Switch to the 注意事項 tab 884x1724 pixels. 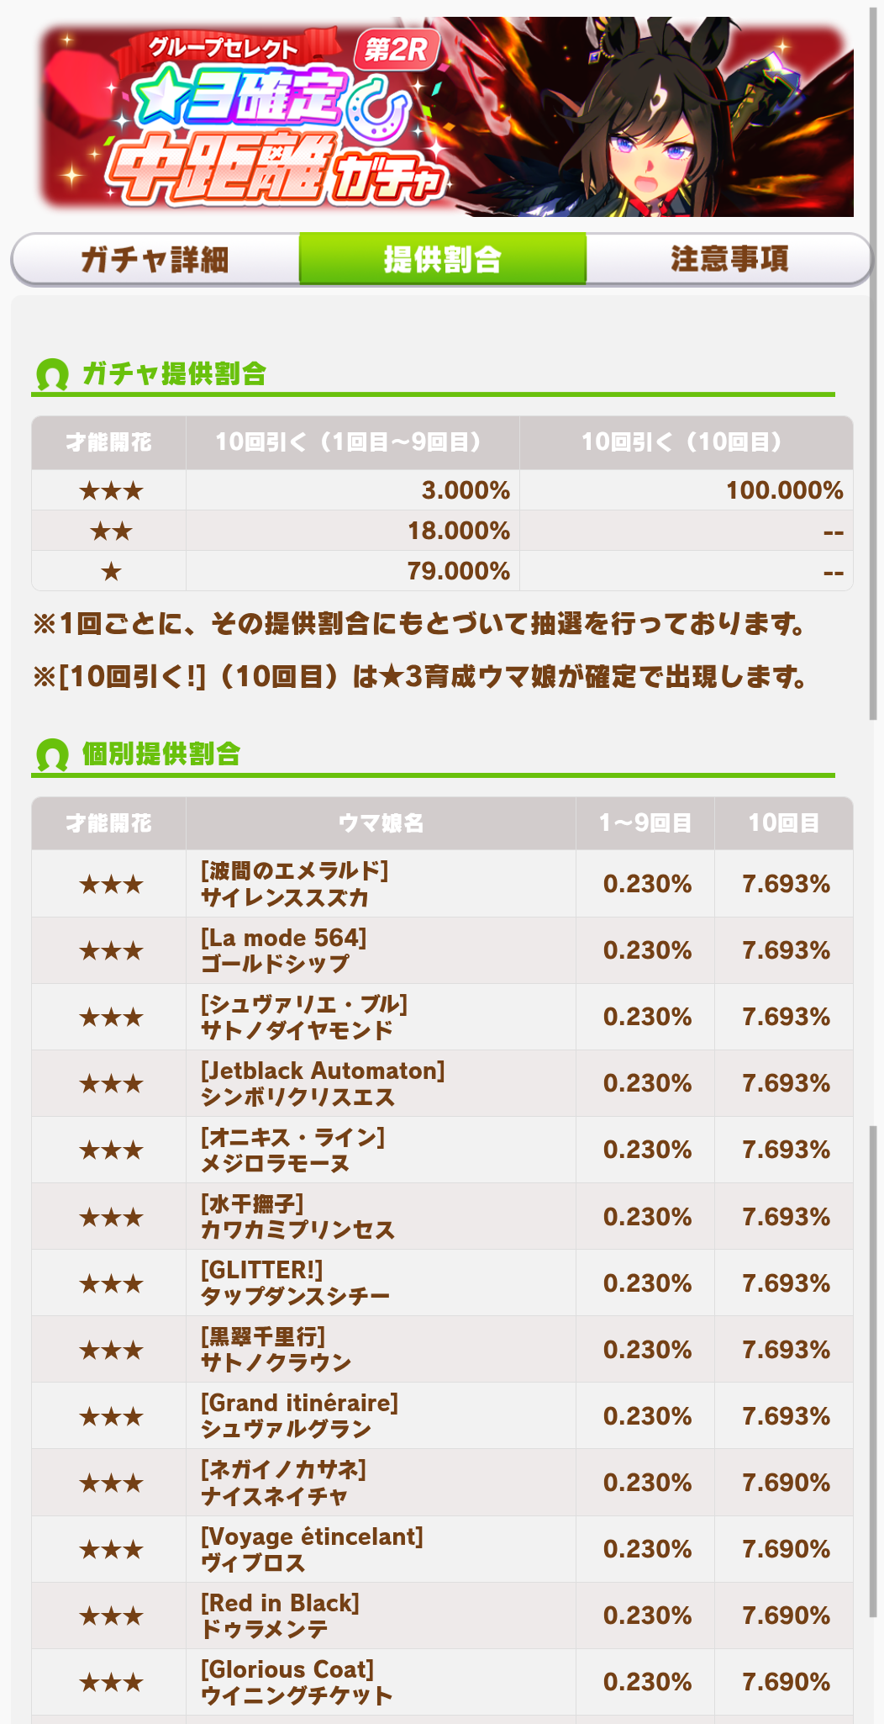[729, 259]
